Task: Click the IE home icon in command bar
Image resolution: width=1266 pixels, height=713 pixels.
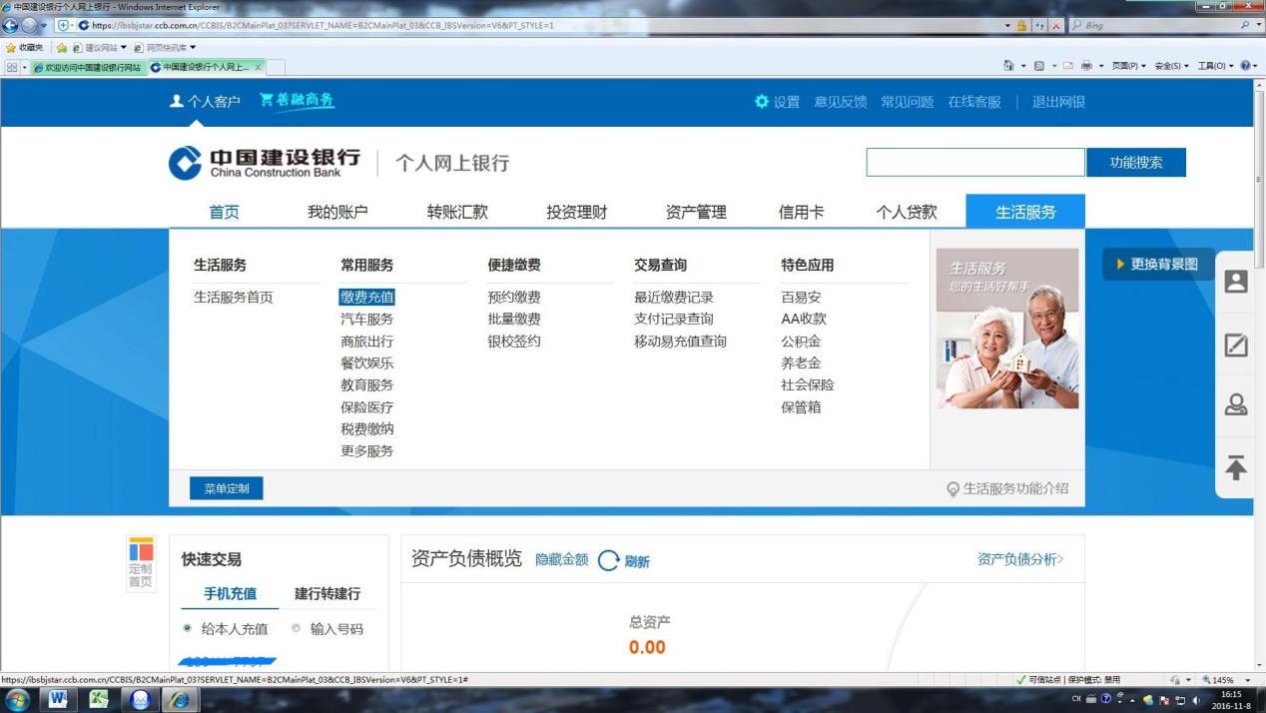Action: [x=1008, y=66]
